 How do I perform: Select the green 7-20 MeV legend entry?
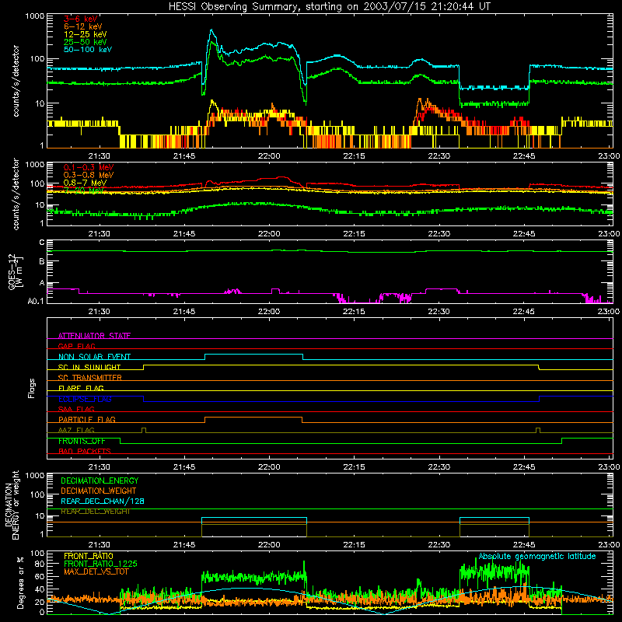tap(84, 190)
